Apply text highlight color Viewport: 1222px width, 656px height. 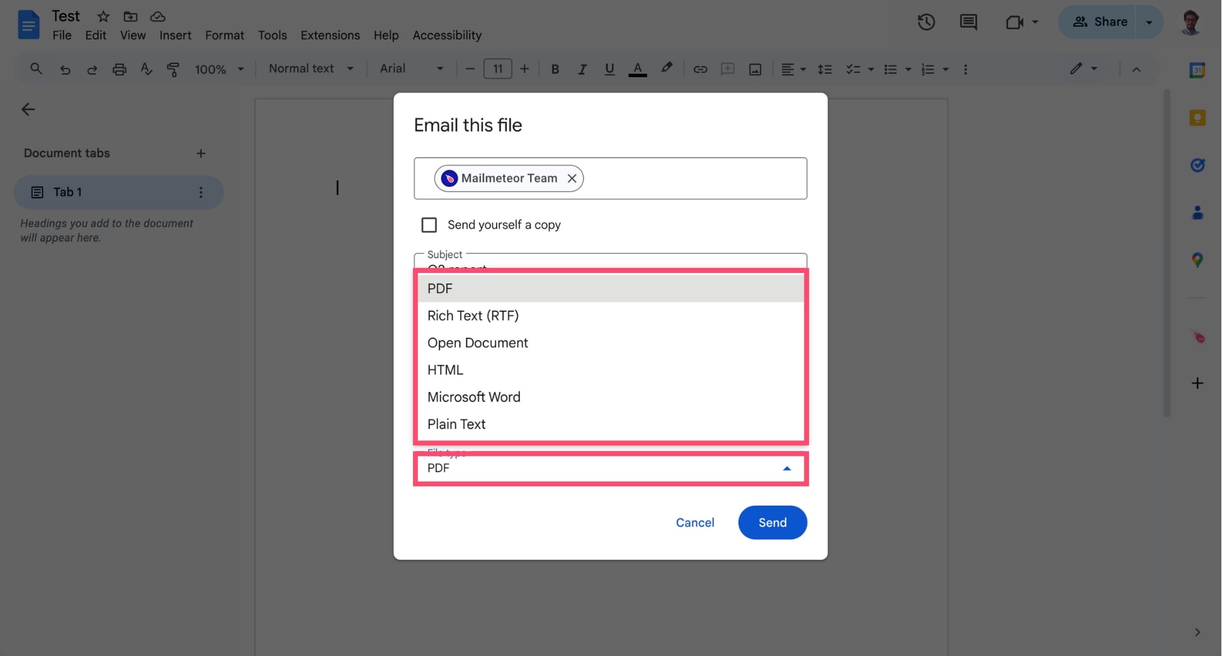coord(667,69)
